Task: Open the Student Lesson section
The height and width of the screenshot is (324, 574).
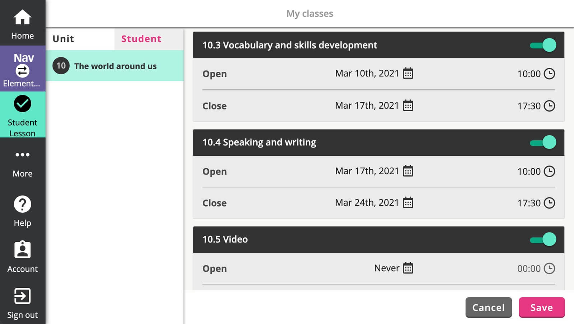Action: click(22, 115)
